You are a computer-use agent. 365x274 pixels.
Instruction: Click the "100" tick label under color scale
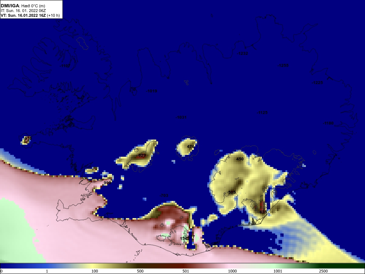tap(95, 271)
